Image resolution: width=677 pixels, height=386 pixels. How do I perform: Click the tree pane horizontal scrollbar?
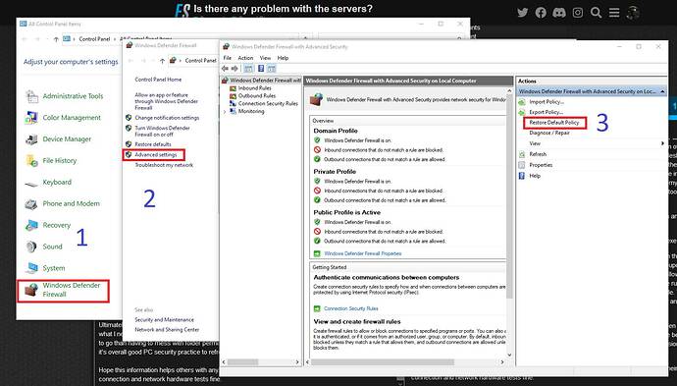[242, 361]
